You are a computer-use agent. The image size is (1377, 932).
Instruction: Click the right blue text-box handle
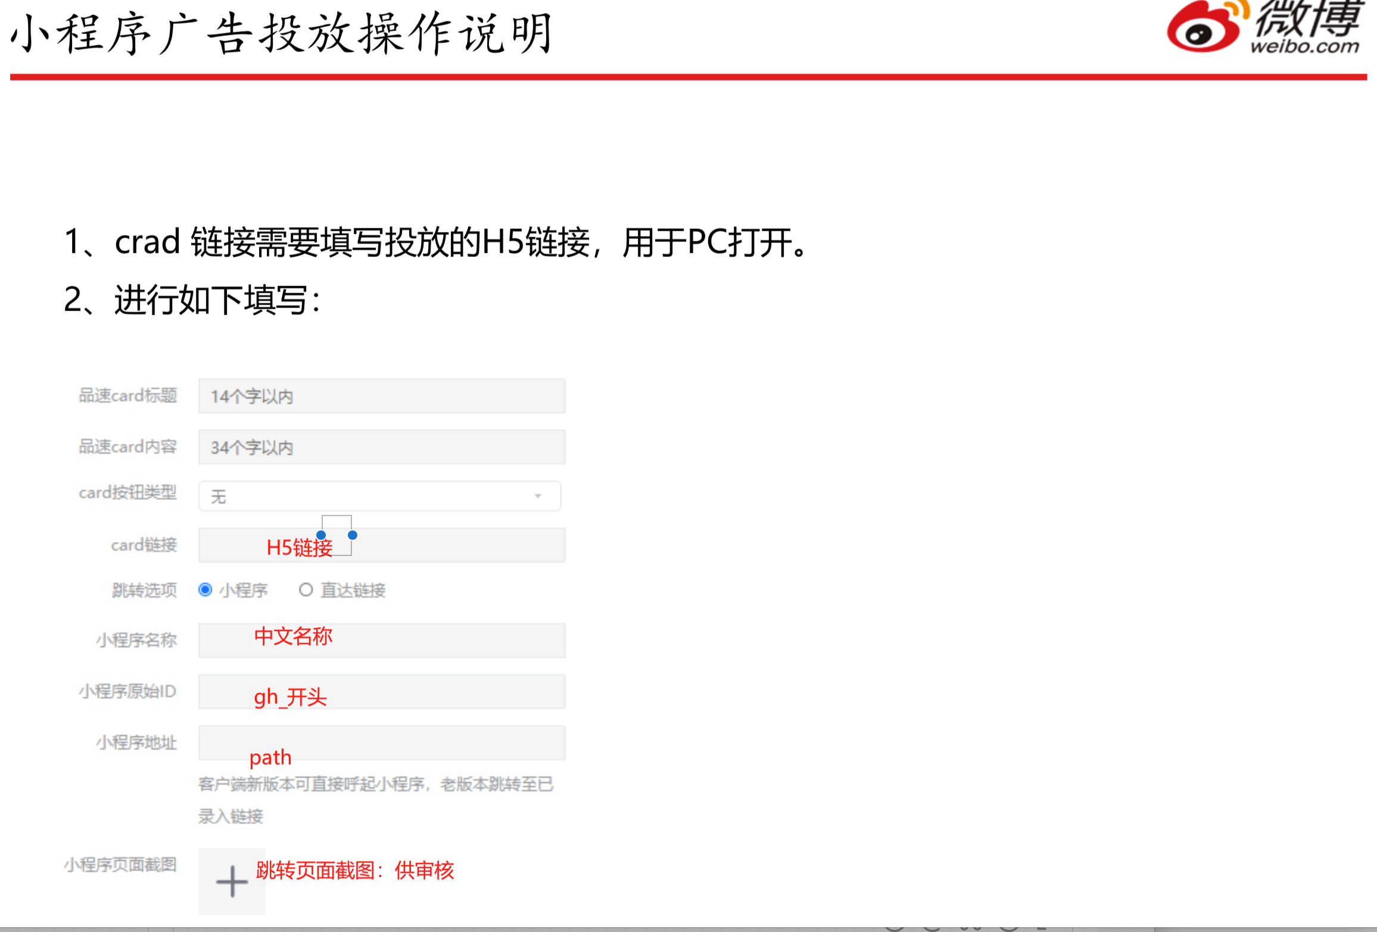click(353, 535)
